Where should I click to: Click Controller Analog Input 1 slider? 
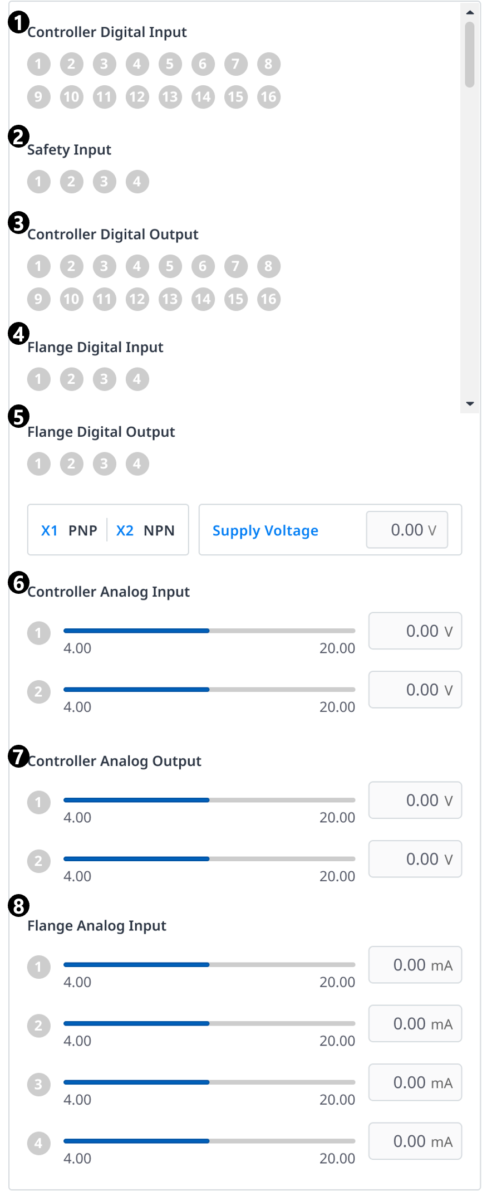209,631
